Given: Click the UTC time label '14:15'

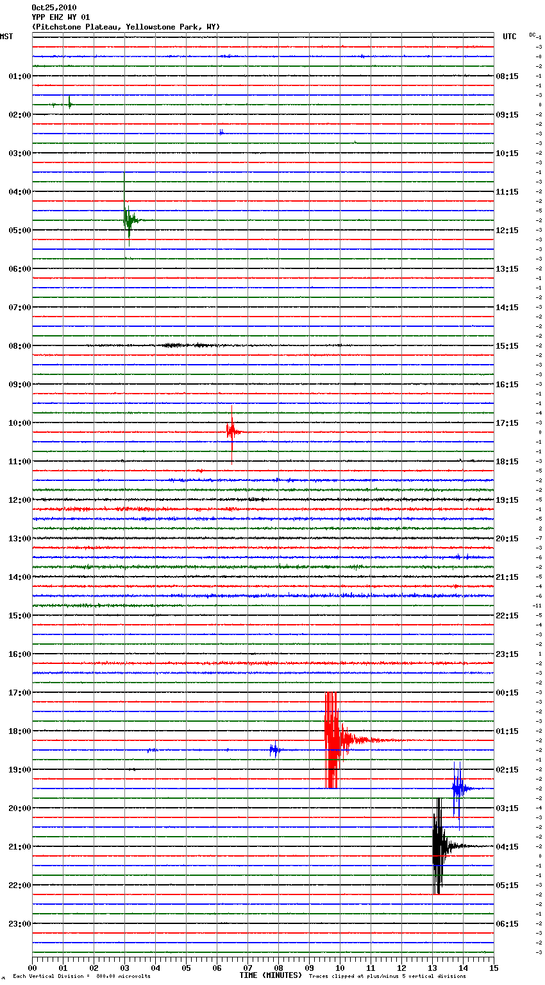Looking at the screenshot, I should tap(507, 308).
